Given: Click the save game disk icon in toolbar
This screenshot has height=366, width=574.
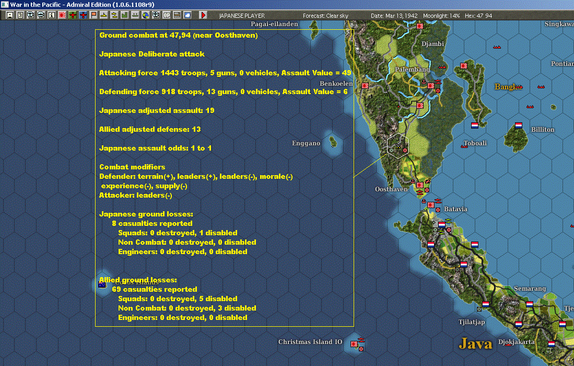Looking at the screenshot, I should (x=10, y=15).
